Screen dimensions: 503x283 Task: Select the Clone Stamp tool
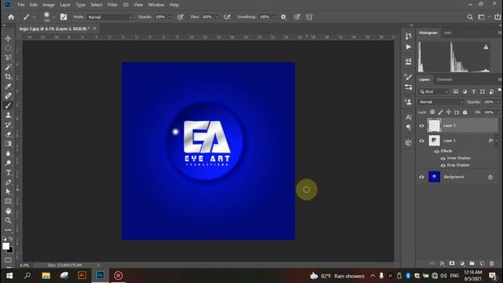8,115
